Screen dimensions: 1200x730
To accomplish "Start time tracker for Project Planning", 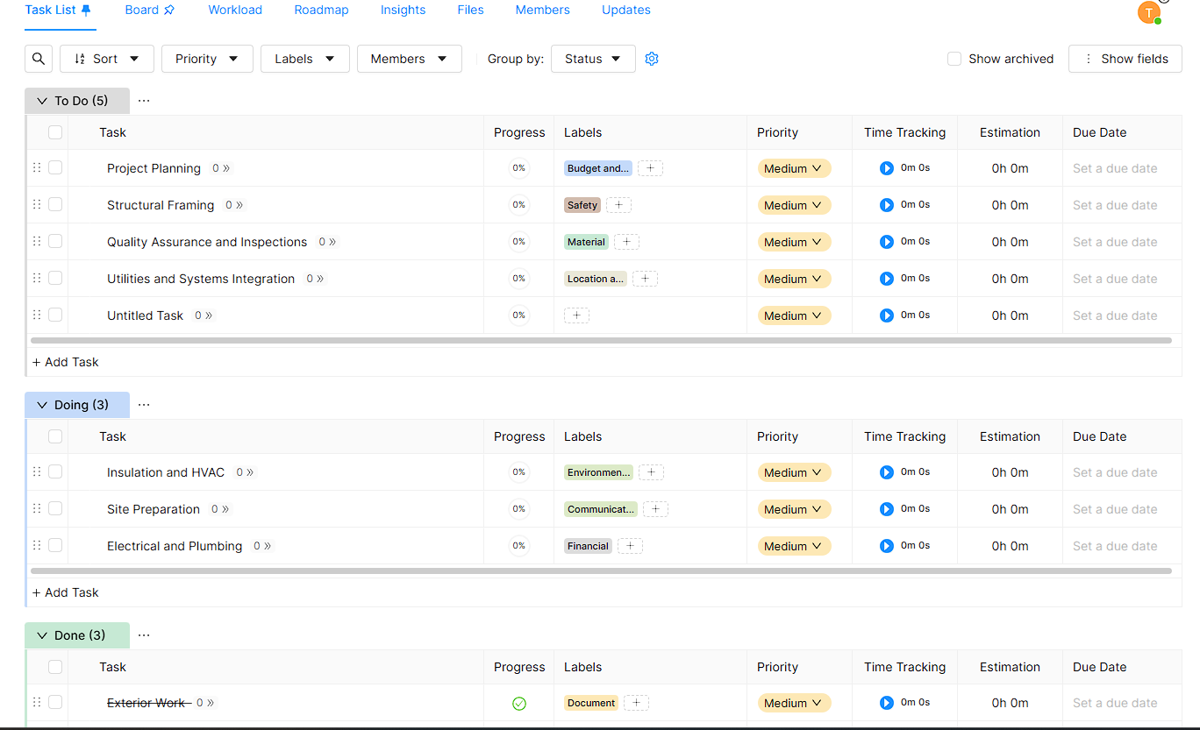I will coord(886,168).
